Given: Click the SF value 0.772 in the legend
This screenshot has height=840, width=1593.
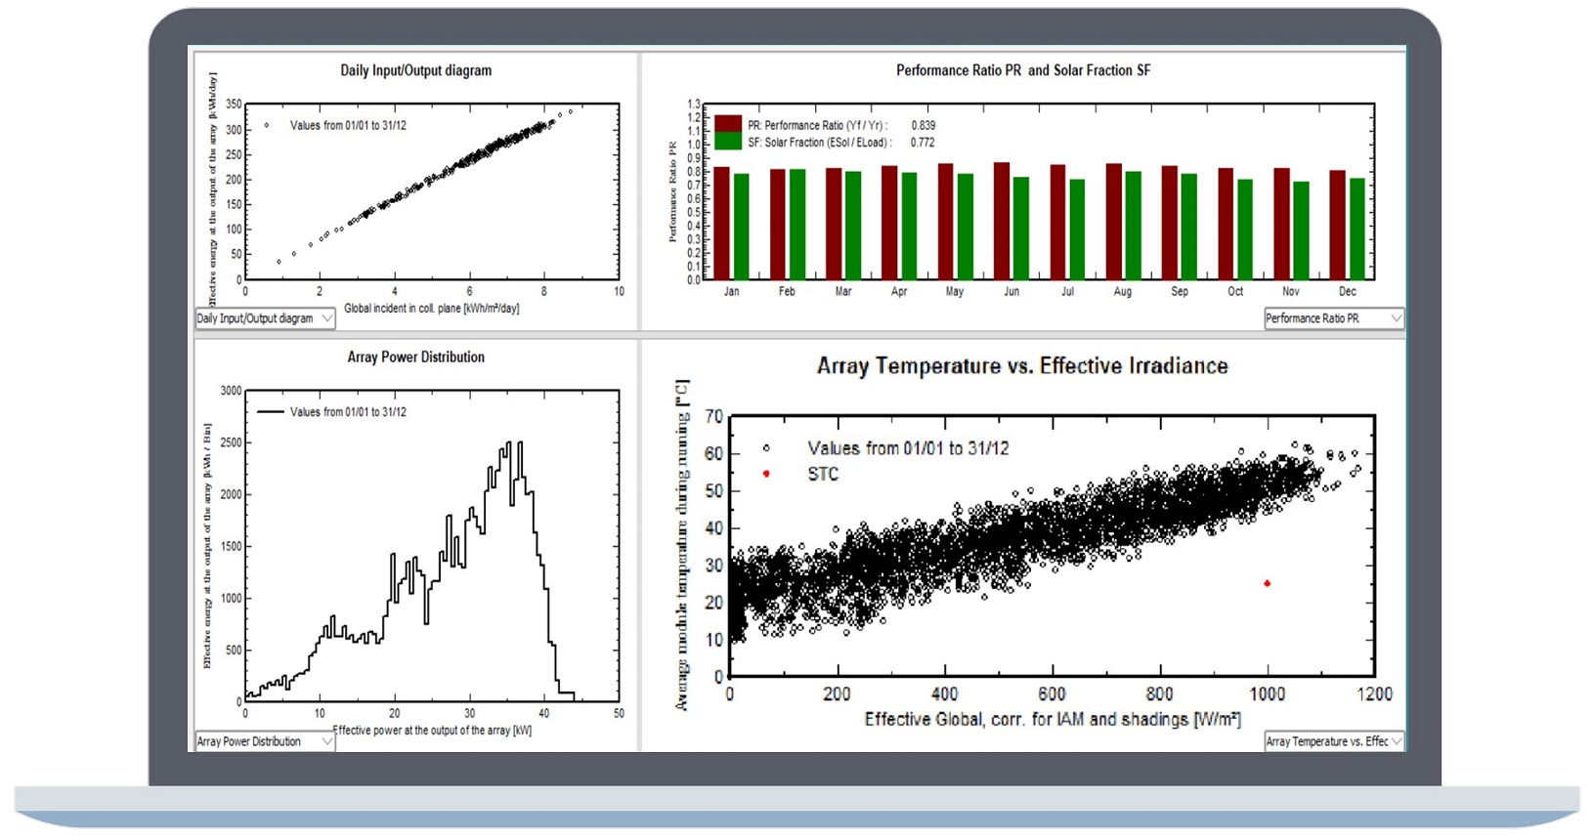Looking at the screenshot, I should 923,143.
